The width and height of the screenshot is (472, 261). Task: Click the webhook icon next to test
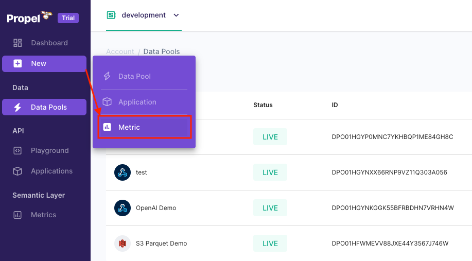[x=123, y=172]
